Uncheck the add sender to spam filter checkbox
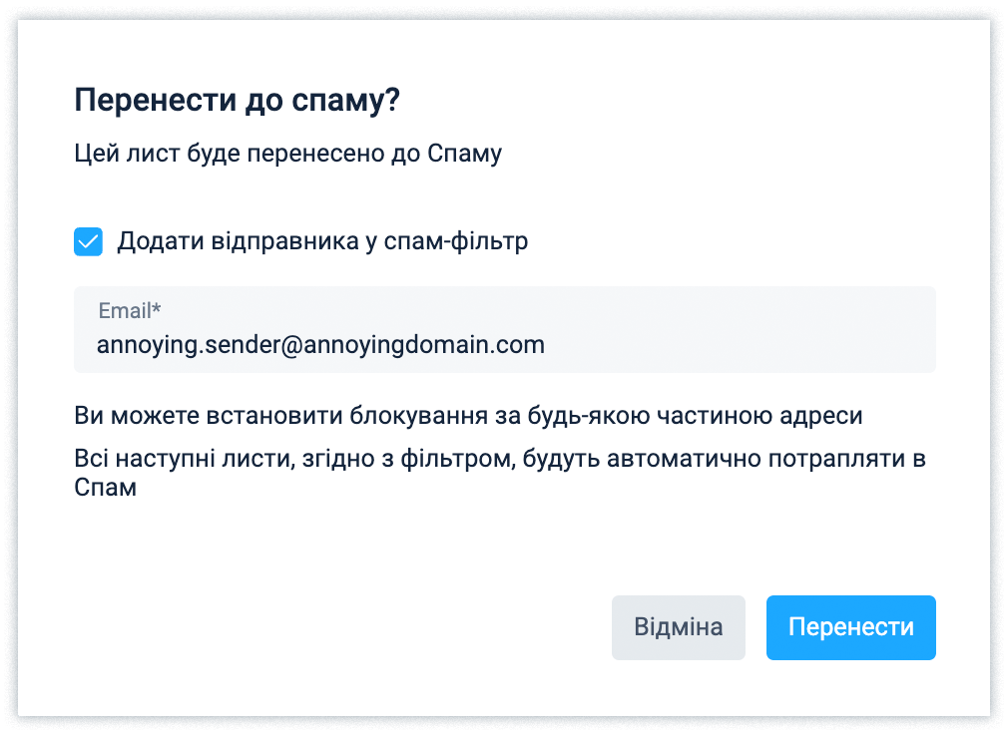The height and width of the screenshot is (736, 1008). pos(88,241)
